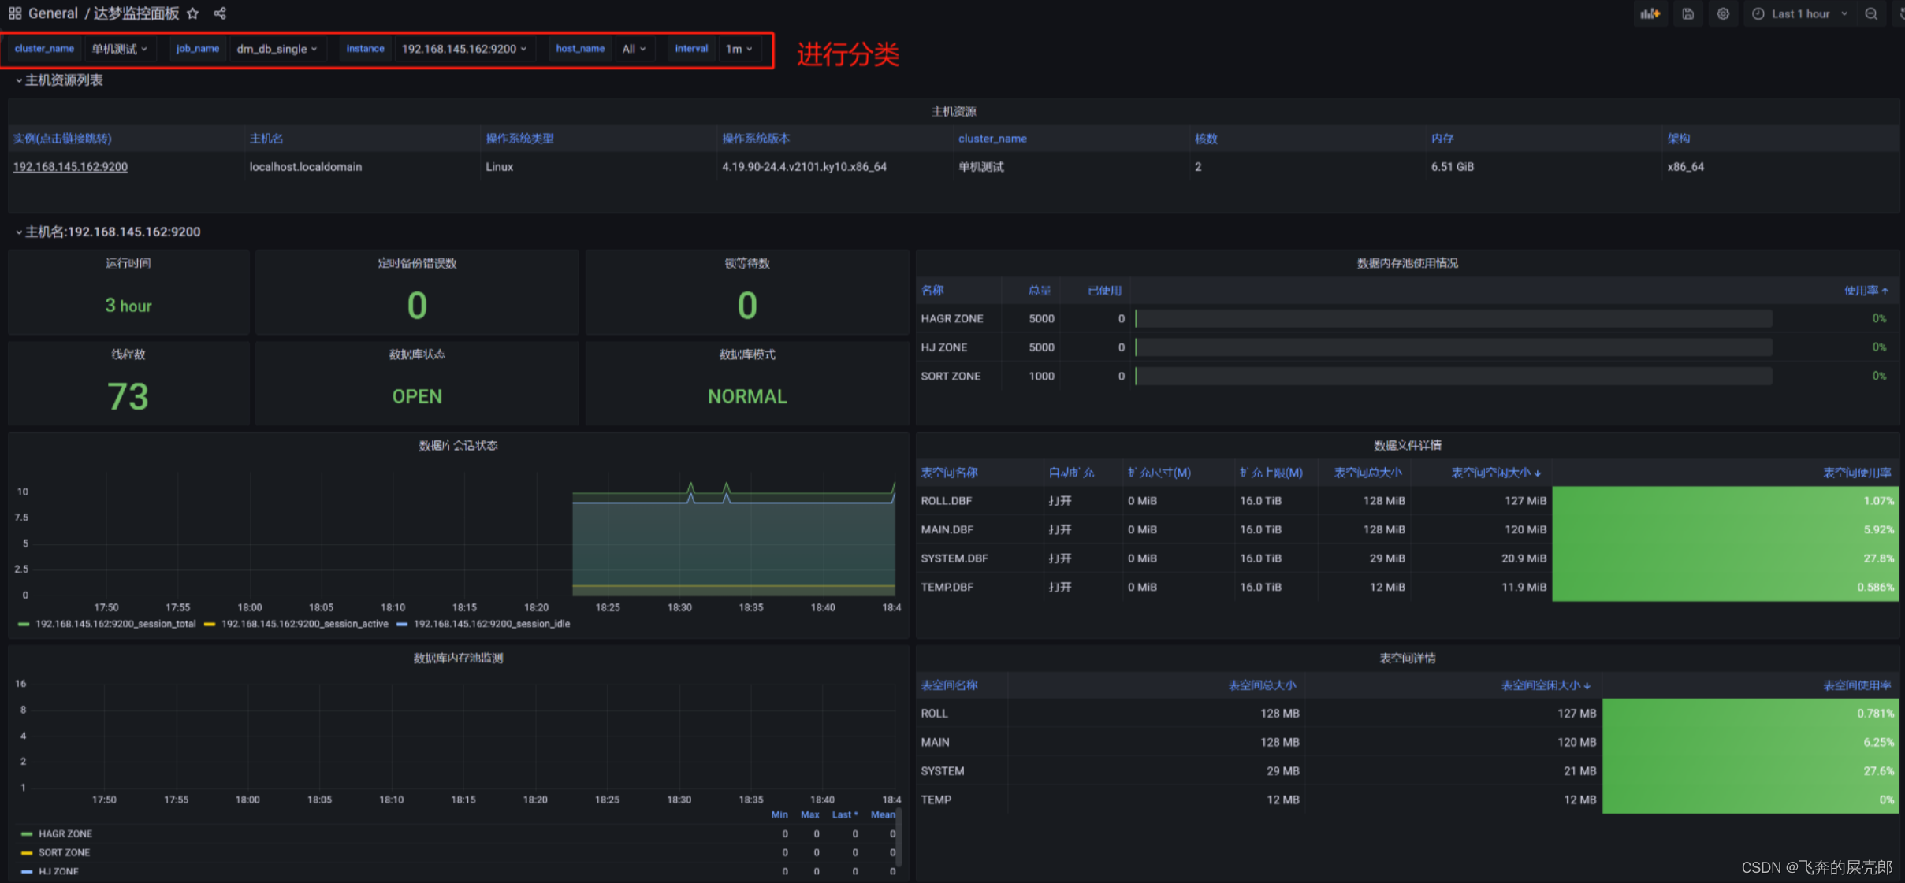Viewport: 1905px width, 883px height.
Task: Sort tablespace details by 表空间空闲大小 column
Action: (x=1545, y=685)
